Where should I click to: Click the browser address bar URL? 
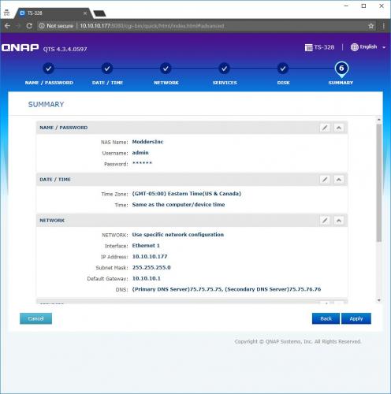(152, 26)
